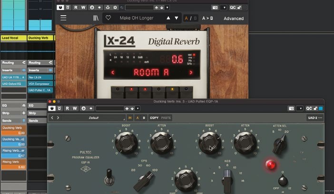Favorite the Make OH Longer preset
This screenshot has height=194, width=334.
[x=108, y=18]
